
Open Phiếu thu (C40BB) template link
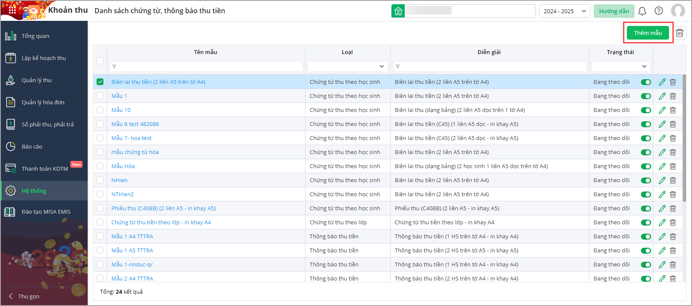coord(163,209)
